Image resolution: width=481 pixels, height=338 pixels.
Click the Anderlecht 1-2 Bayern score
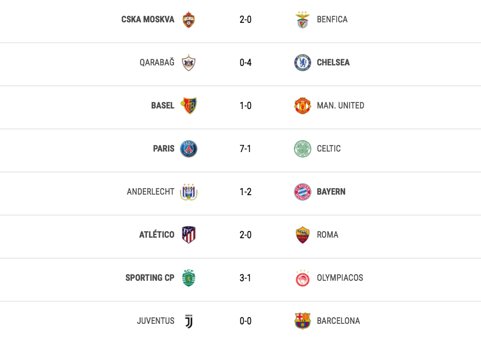click(x=245, y=192)
